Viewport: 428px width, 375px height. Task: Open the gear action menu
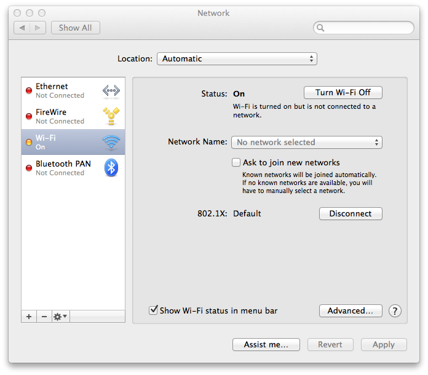(61, 317)
